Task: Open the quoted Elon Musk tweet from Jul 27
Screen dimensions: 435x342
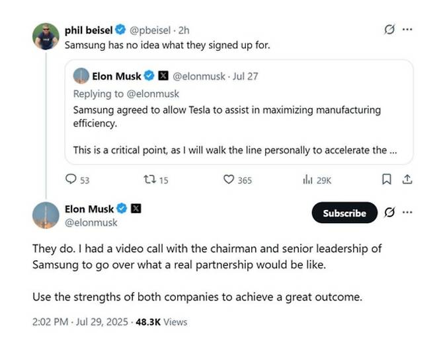Action: pos(239,112)
